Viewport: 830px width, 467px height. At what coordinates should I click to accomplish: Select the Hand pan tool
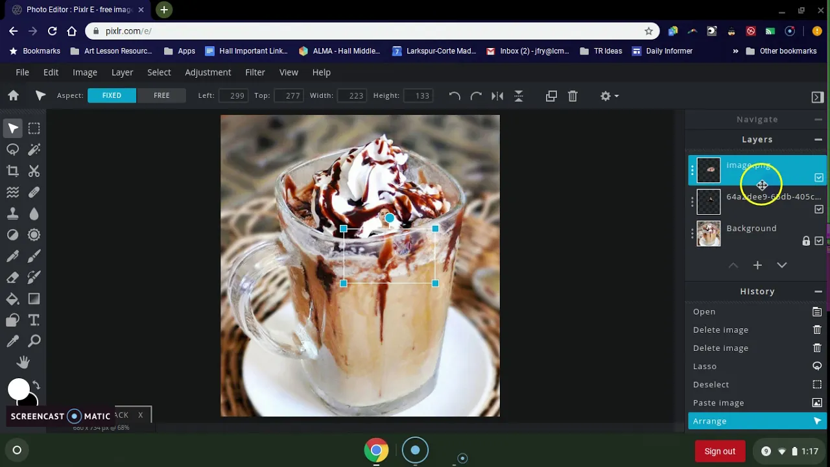click(23, 362)
